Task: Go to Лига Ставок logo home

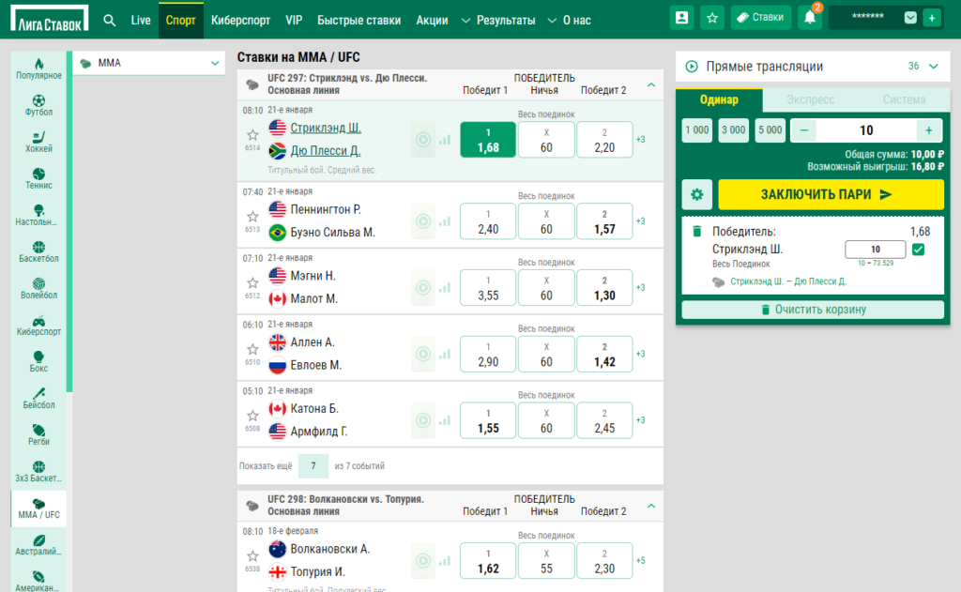Action: 50,19
